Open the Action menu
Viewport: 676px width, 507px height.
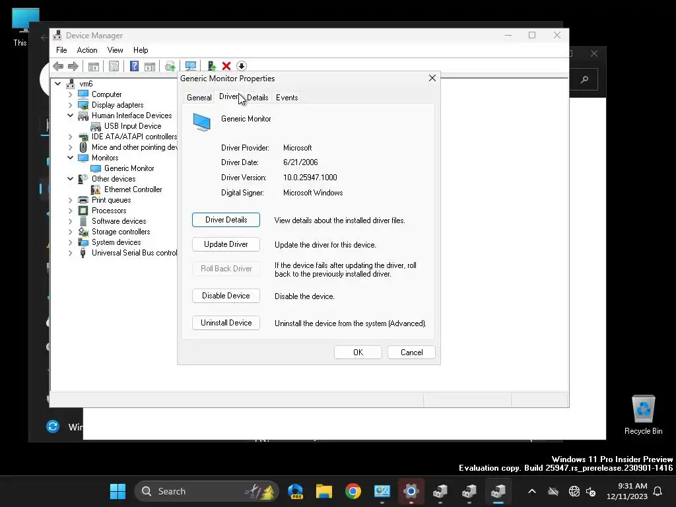point(87,50)
